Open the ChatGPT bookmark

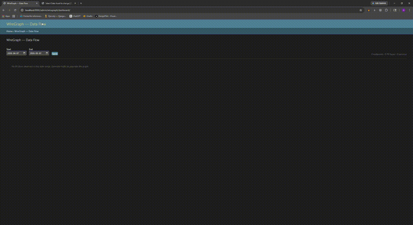coord(75,16)
